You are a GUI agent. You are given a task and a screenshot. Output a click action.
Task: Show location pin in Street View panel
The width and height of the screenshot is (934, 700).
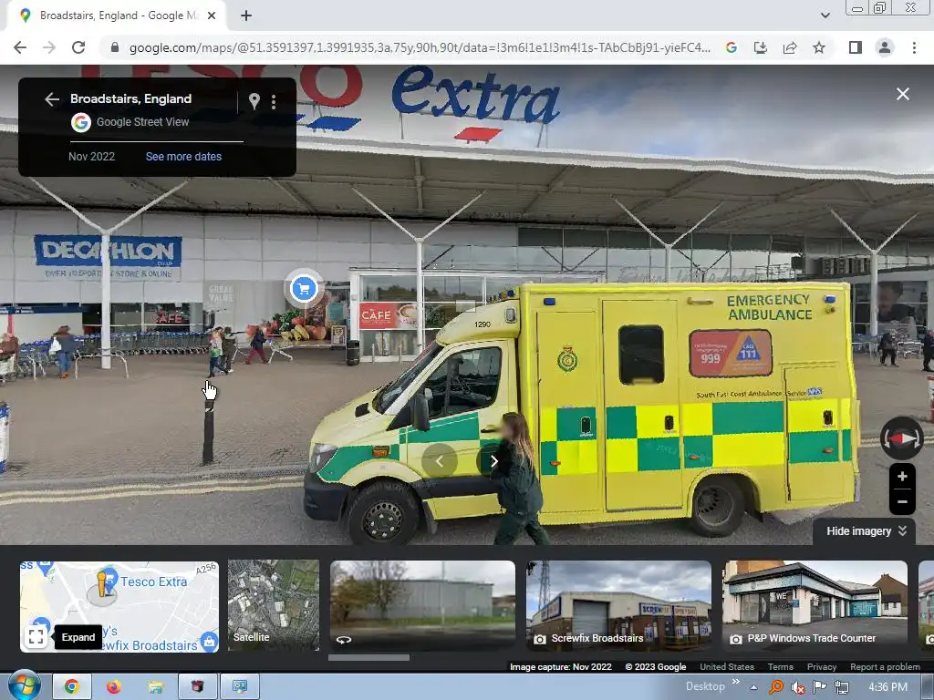254,101
